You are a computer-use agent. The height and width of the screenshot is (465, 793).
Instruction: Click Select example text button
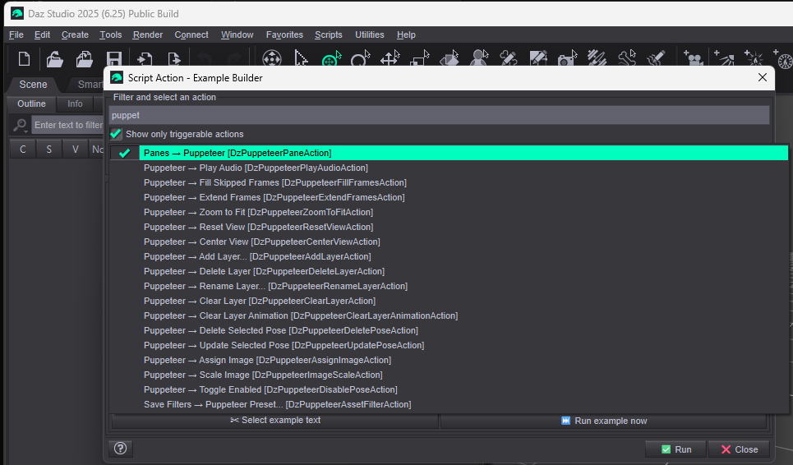275,420
